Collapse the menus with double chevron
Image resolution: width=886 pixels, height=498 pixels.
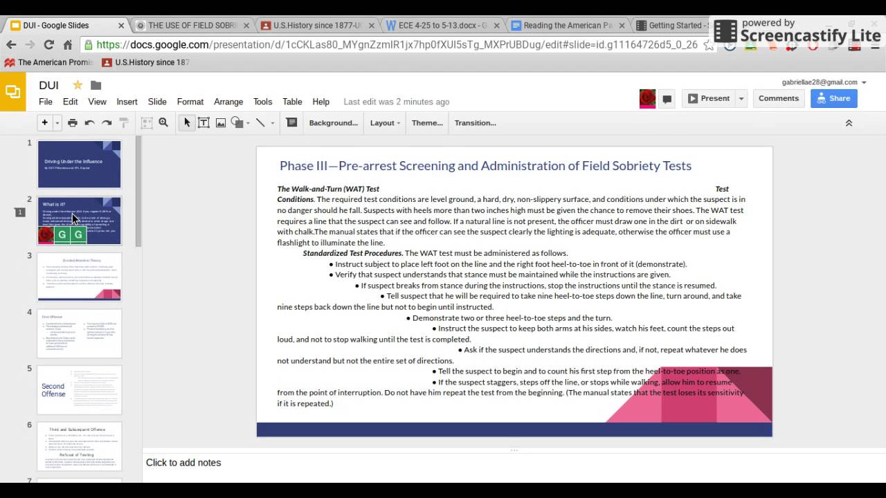point(849,122)
